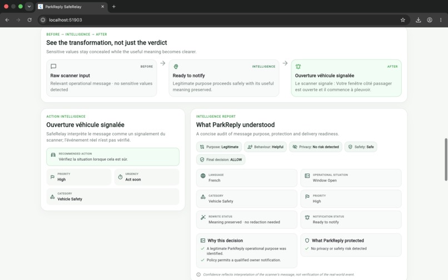The width and height of the screenshot is (448, 280).
Task: Click the shield icon beside What ParkReply protected
Action: [307, 241]
